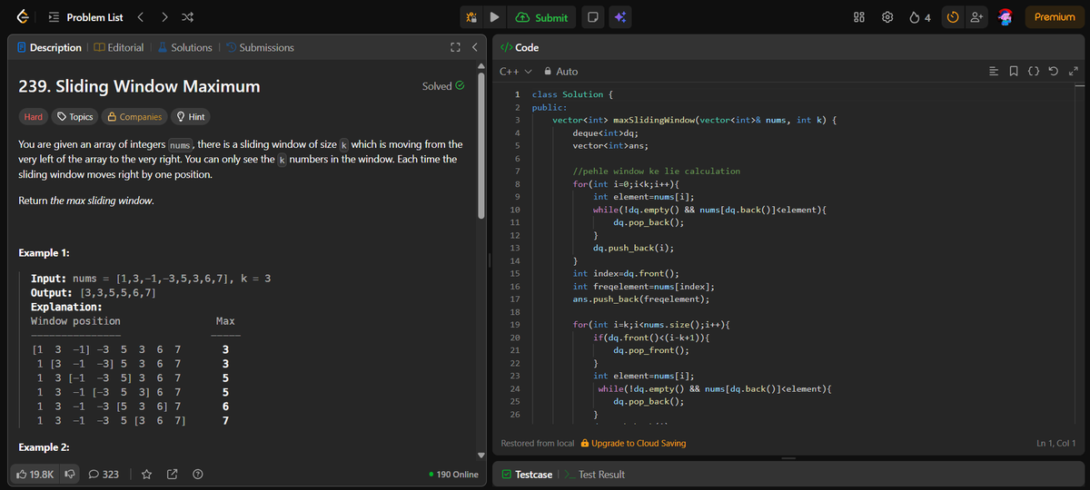Click the ans.push_back(freqelement); line
1090x490 pixels.
click(x=641, y=299)
